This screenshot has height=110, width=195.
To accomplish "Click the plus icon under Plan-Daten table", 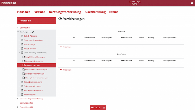I will point(61,70).
